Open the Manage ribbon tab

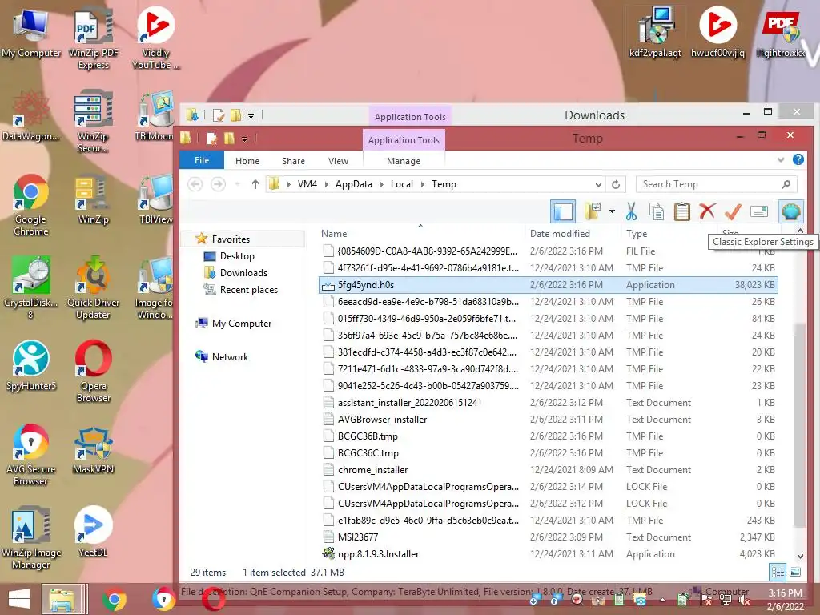pyautogui.click(x=404, y=160)
